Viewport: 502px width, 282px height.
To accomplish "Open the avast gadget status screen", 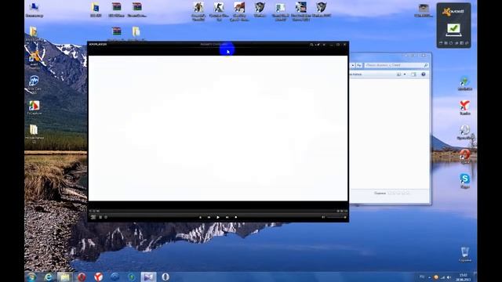I will (x=453, y=30).
